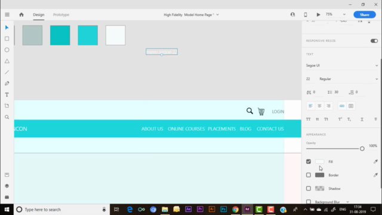
Task: Toggle the Responsive Resize switch
Action: 374,41
